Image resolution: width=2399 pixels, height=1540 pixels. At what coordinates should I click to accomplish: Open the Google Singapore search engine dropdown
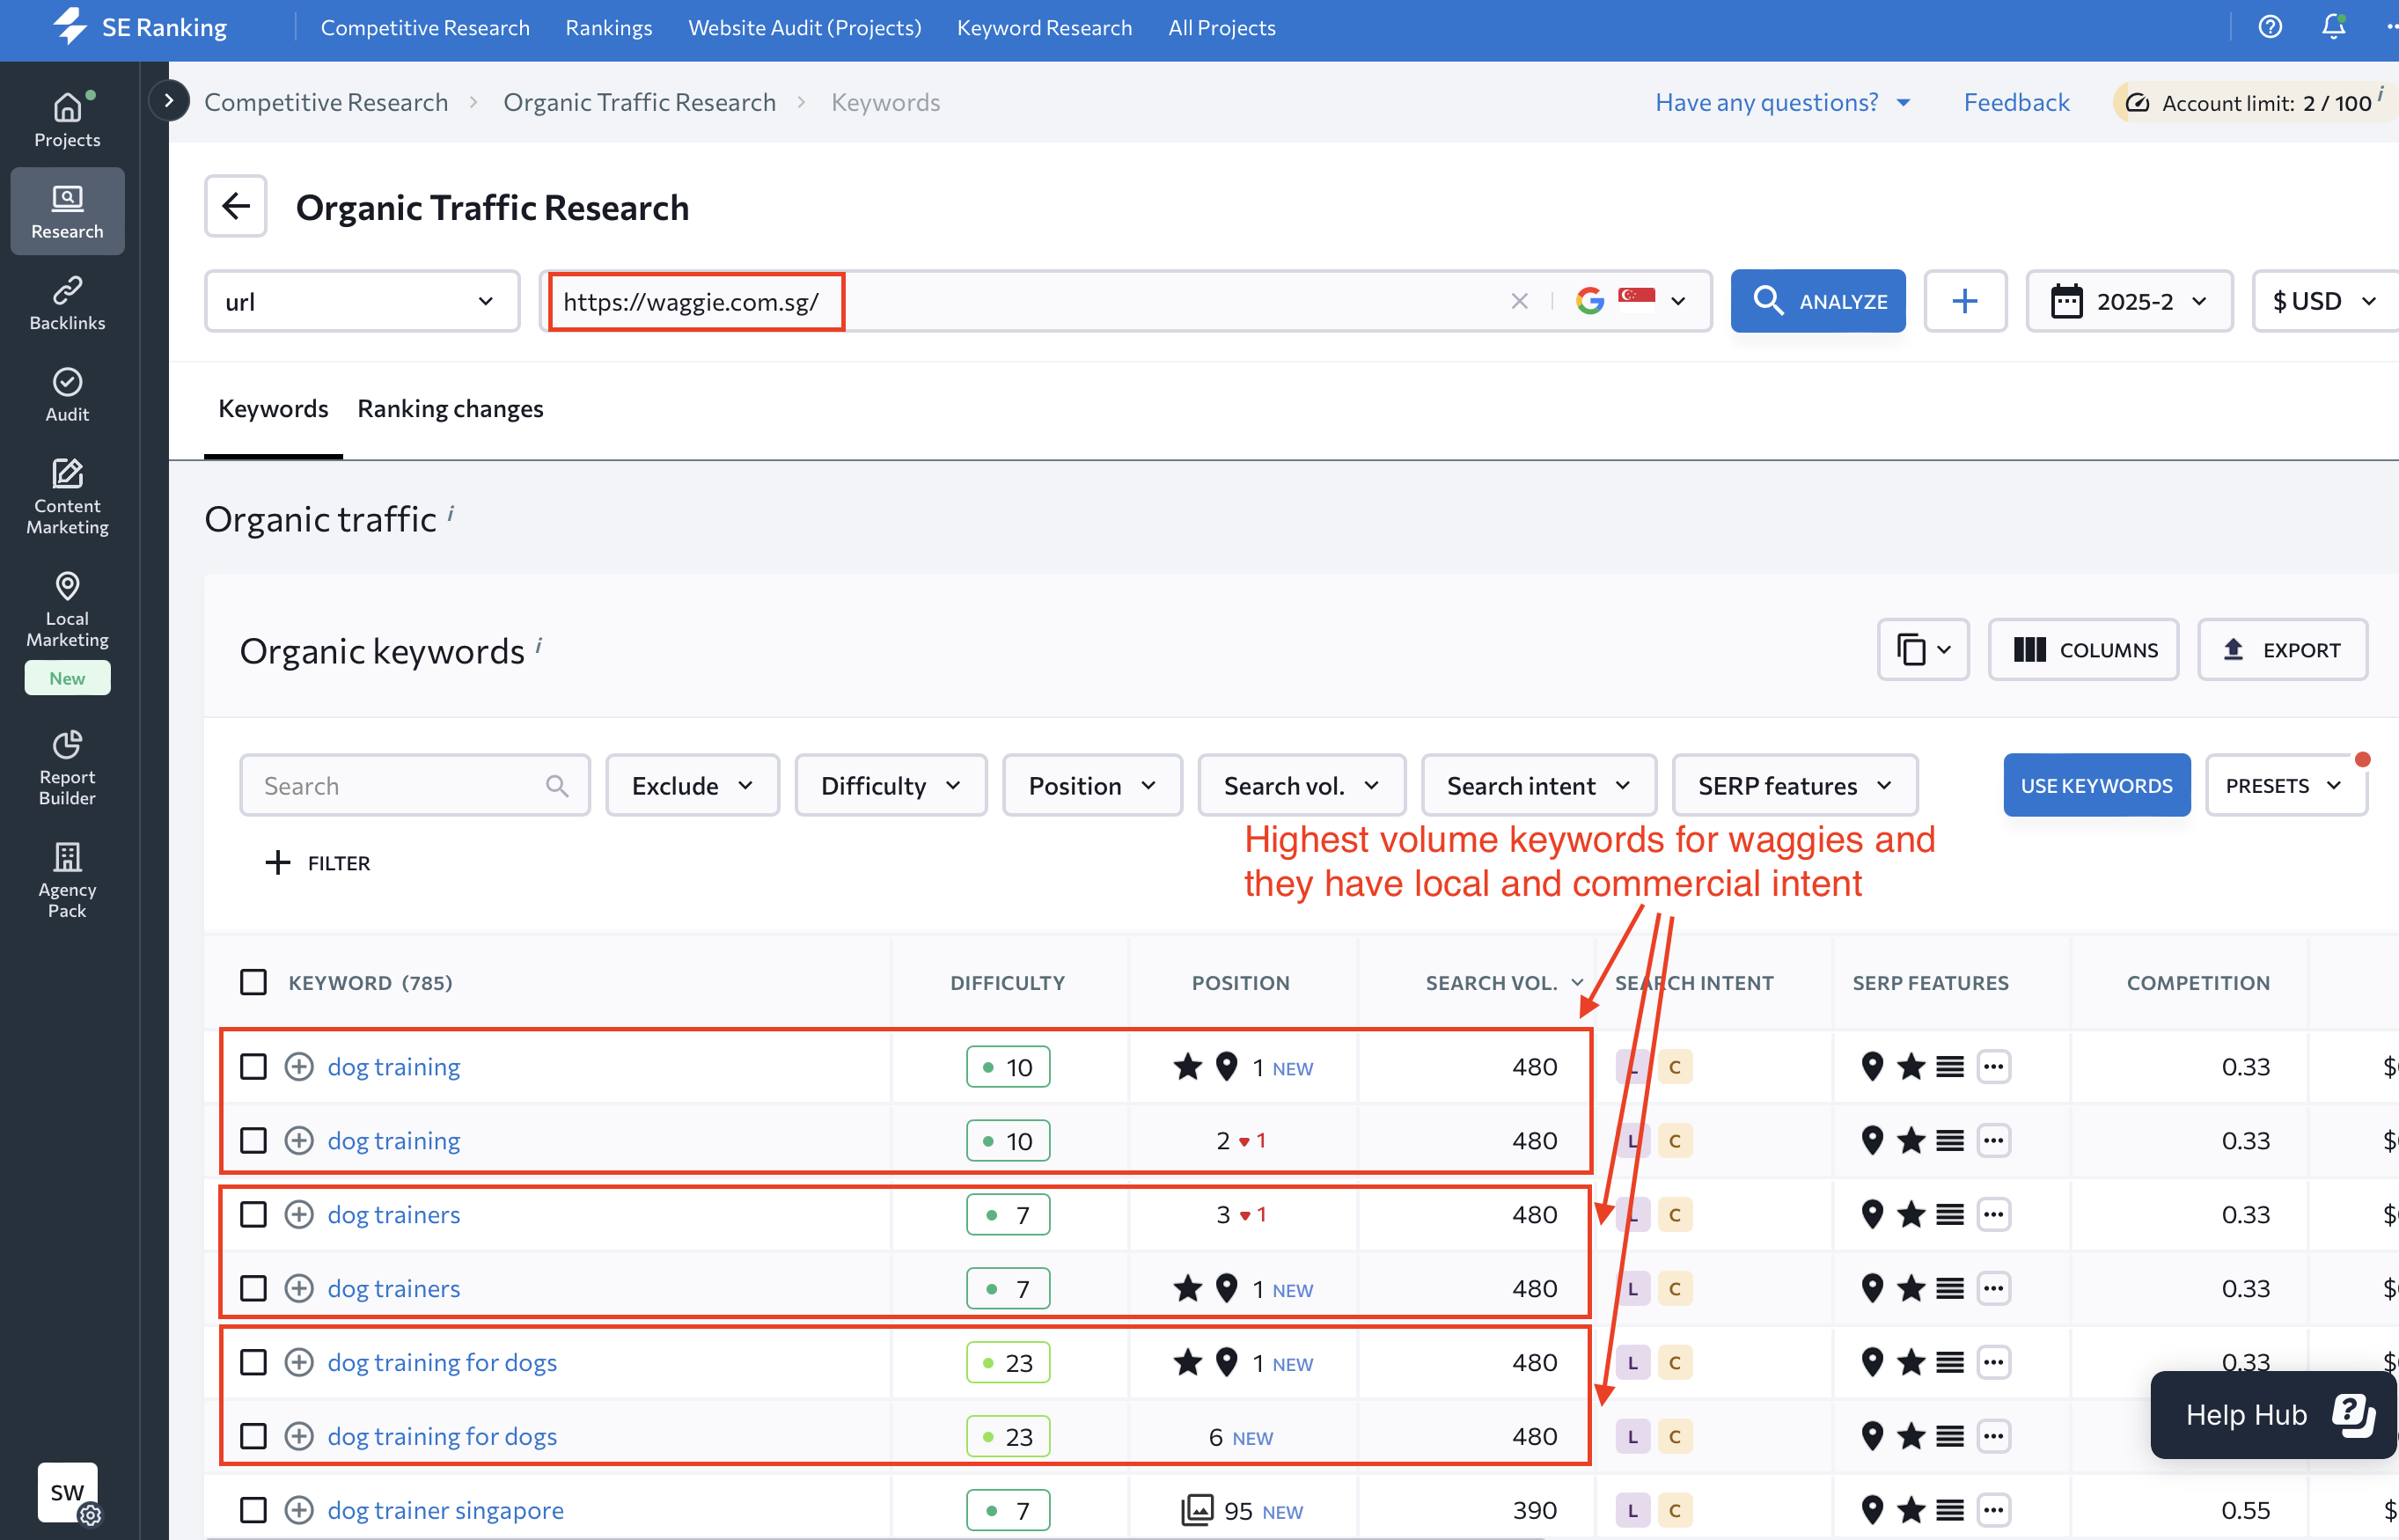coord(1632,301)
